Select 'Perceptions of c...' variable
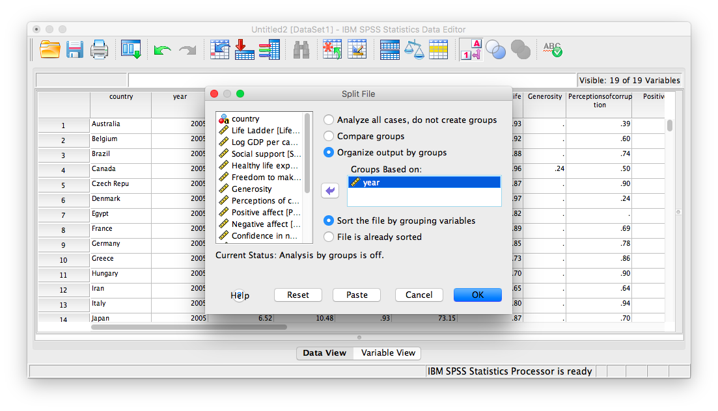Image resolution: width=718 pixels, height=411 pixels. (260, 200)
